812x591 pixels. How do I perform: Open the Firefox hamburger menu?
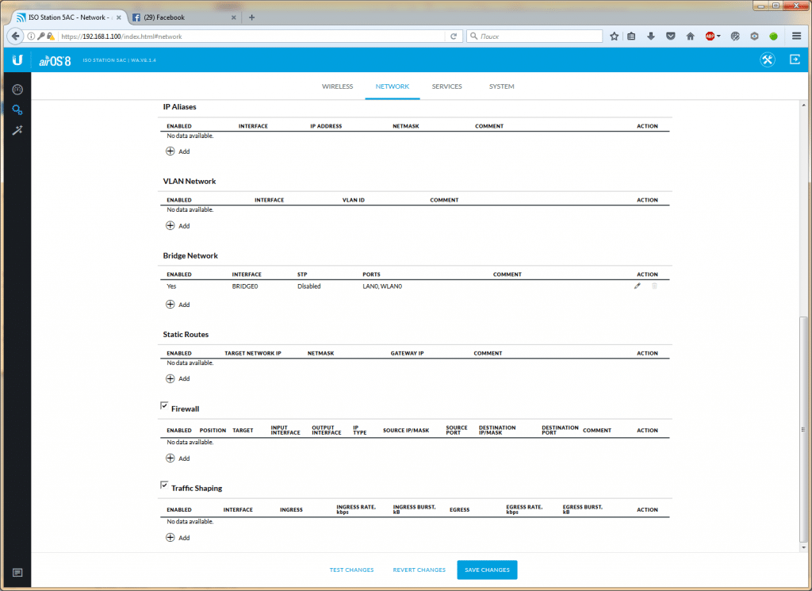[796, 36]
